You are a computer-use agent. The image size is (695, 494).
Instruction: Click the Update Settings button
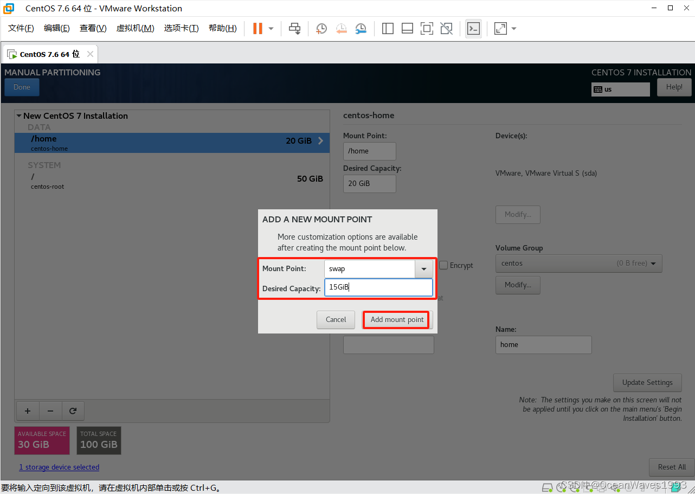click(647, 382)
